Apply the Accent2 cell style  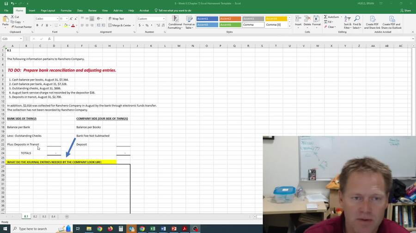[x=230, y=19]
